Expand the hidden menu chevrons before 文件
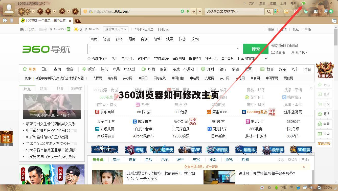This screenshot has height=191, width=338. pos(245,3)
